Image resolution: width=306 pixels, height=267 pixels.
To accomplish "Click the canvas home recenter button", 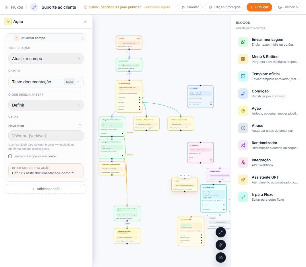I will click(x=221, y=258).
